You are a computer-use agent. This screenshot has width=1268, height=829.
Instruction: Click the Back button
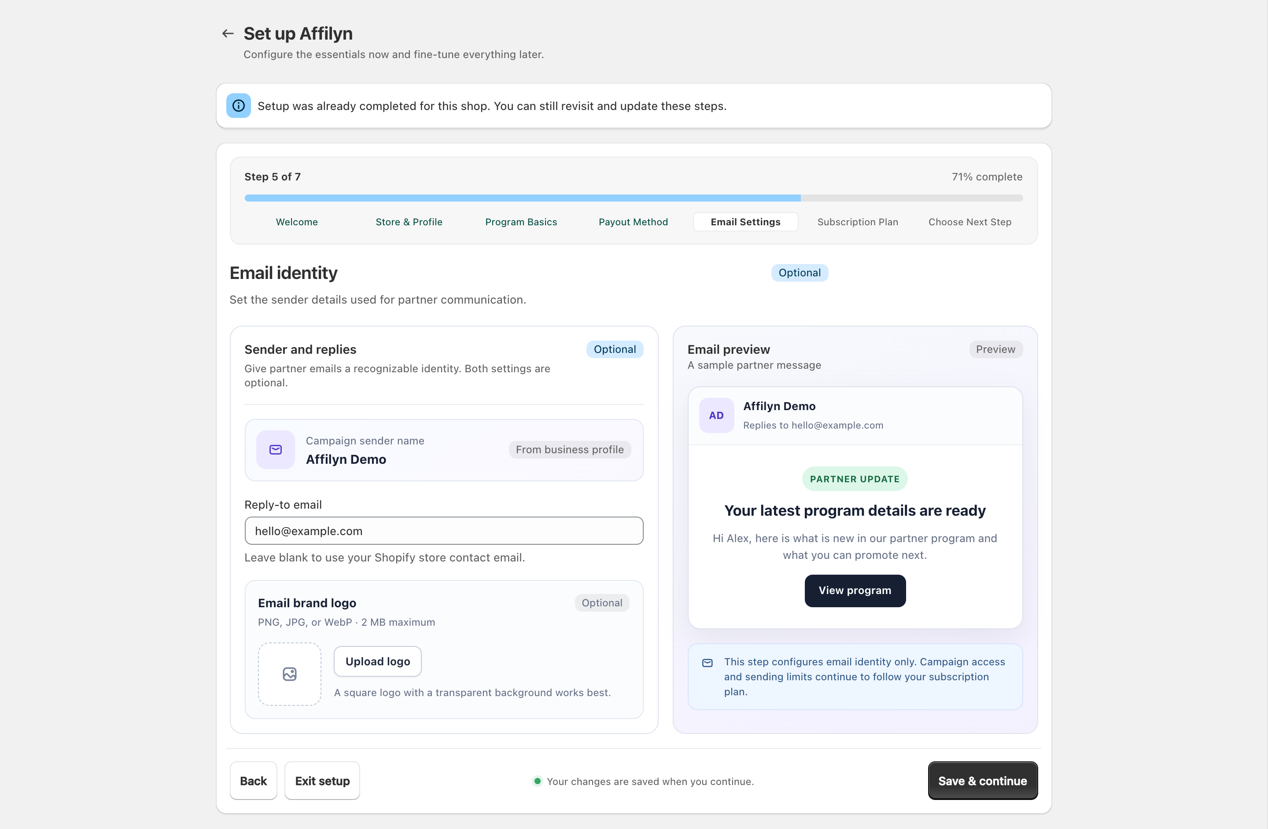(x=253, y=781)
